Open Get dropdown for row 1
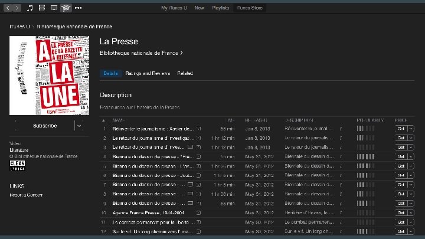The image size is (425, 239). (411, 129)
